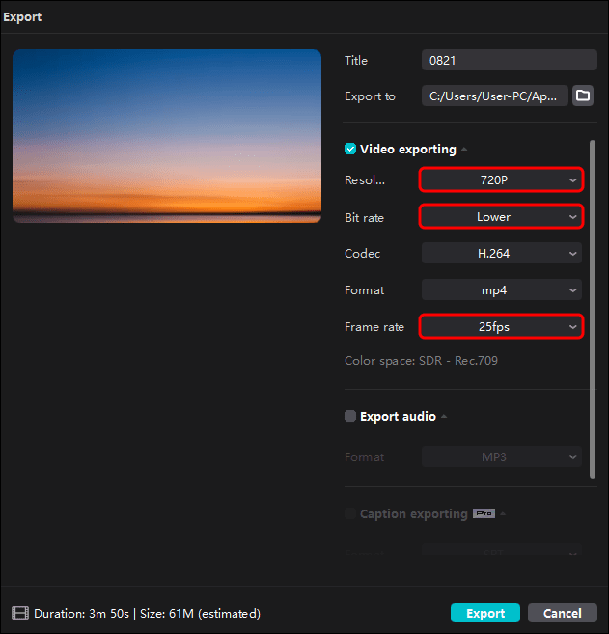Collapse the Caption exporting section arrow
This screenshot has height=634, width=609.
coord(504,514)
